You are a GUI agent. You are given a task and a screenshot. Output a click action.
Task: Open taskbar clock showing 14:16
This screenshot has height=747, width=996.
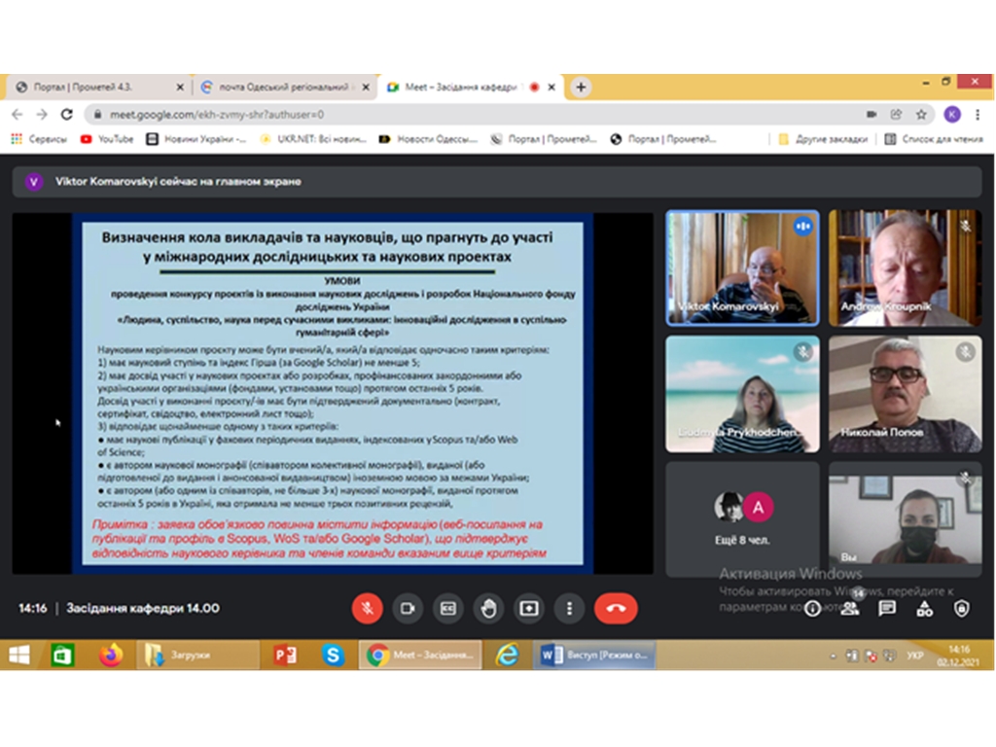click(x=959, y=656)
